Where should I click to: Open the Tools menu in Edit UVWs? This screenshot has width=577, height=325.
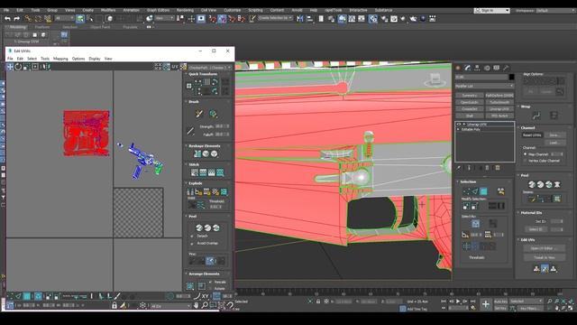tap(45, 59)
